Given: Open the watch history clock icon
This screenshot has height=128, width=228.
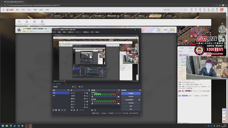Looking at the screenshot, I should click(x=192, y=10).
